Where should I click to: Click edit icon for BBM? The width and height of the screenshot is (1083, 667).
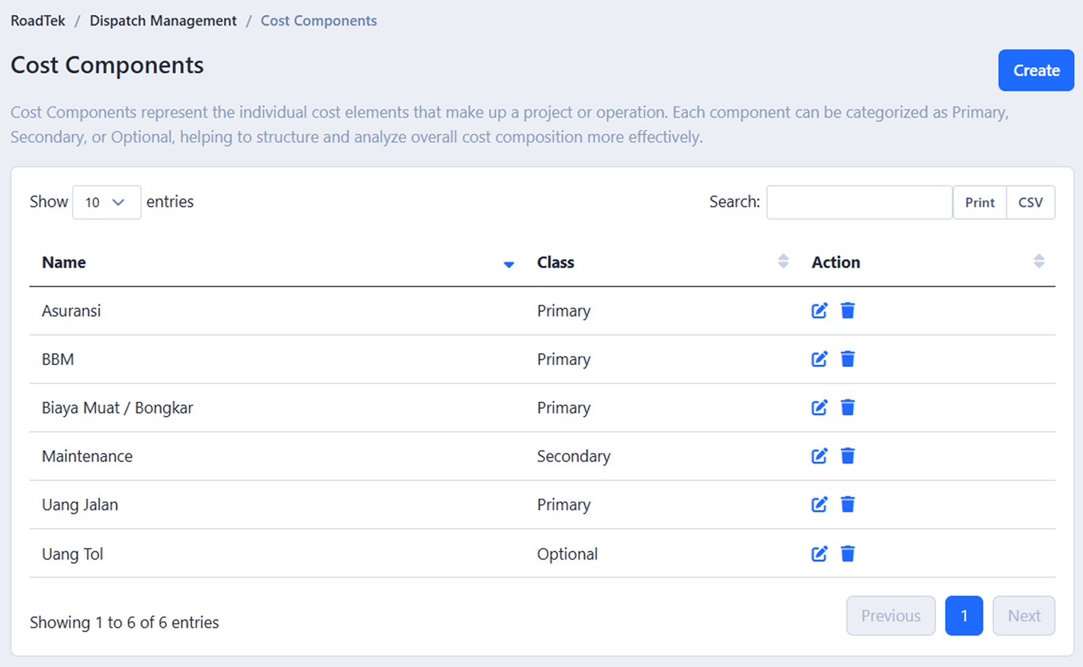(x=819, y=359)
